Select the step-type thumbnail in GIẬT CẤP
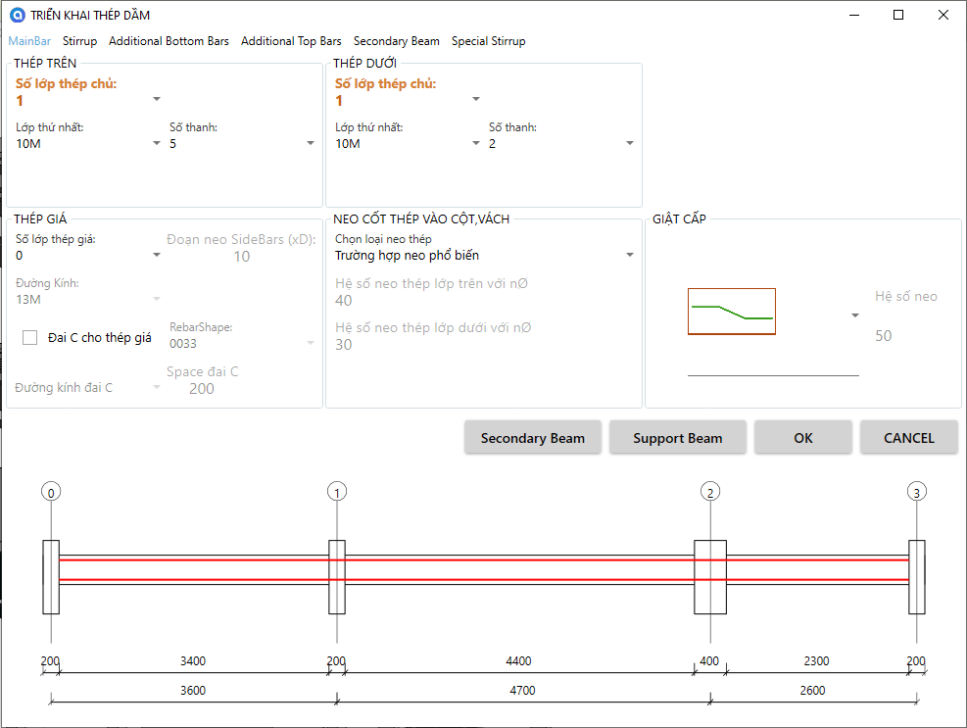 point(732,312)
